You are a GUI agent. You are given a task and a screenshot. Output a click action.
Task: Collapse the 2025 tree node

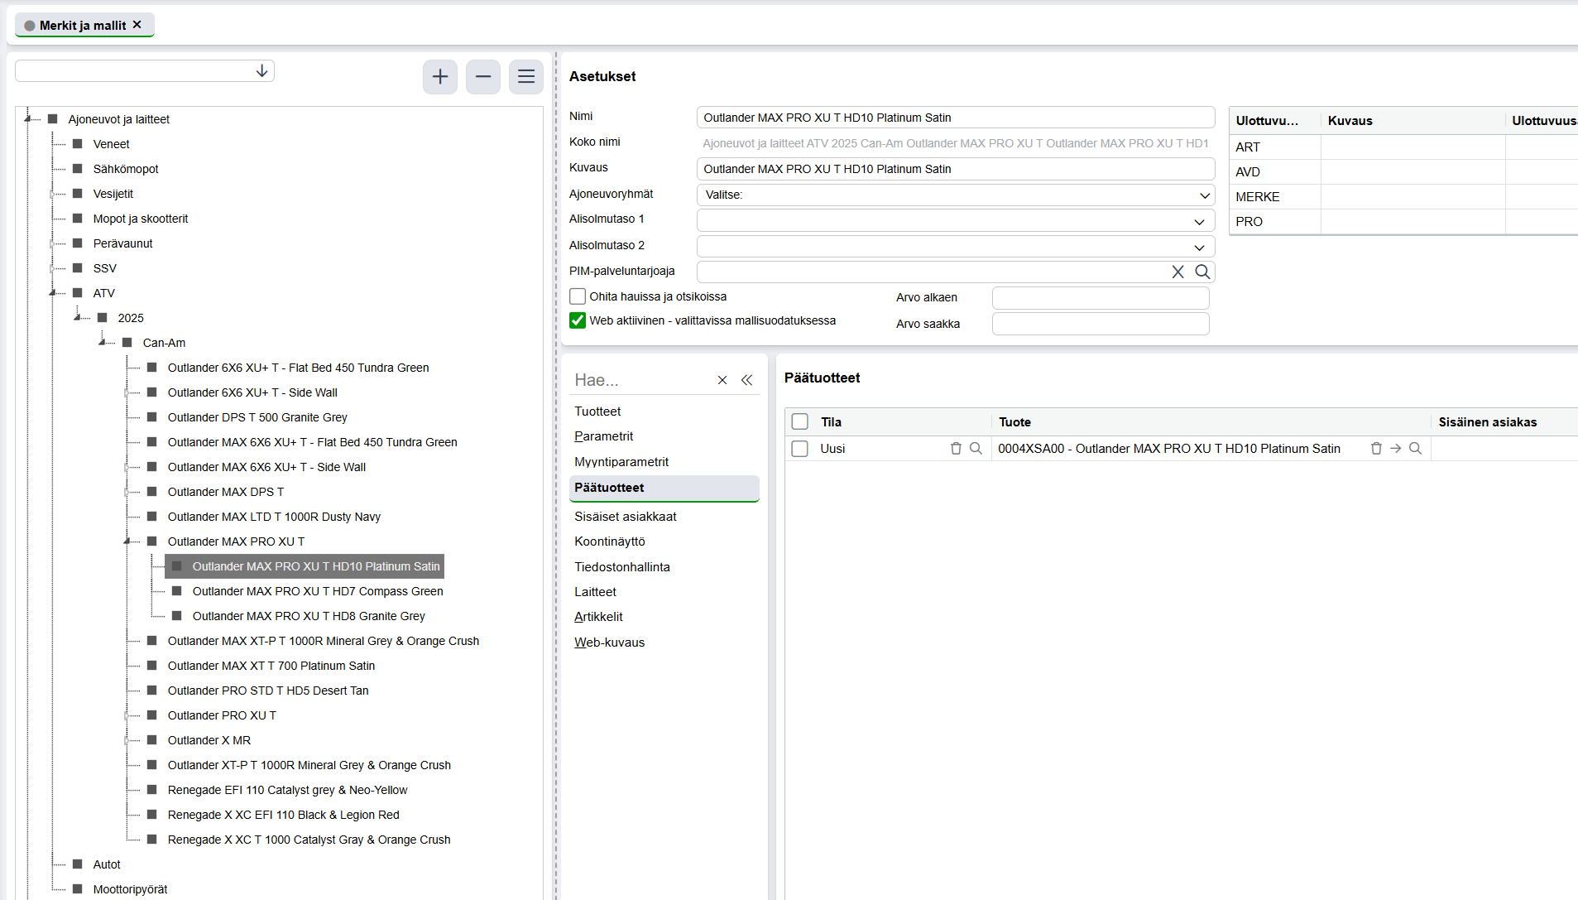(78, 318)
